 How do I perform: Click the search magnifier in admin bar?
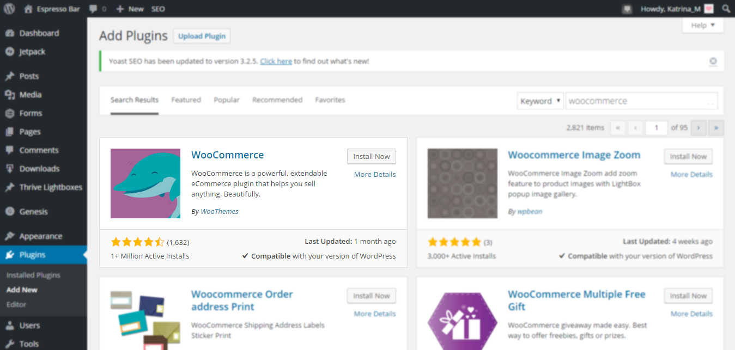coord(726,9)
